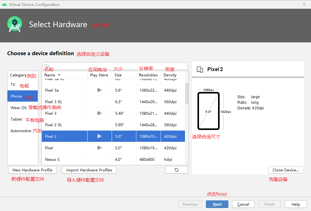Image resolution: width=311 pixels, height=211 pixels.
Task: Click the Next button
Action: pos(217,204)
